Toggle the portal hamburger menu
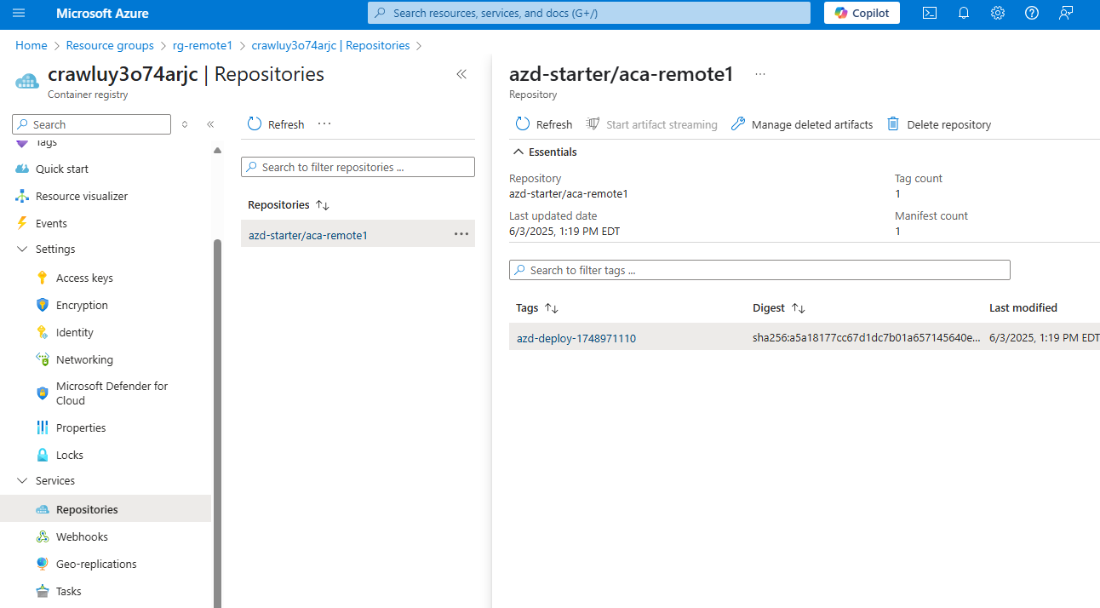1100x608 pixels. point(18,13)
